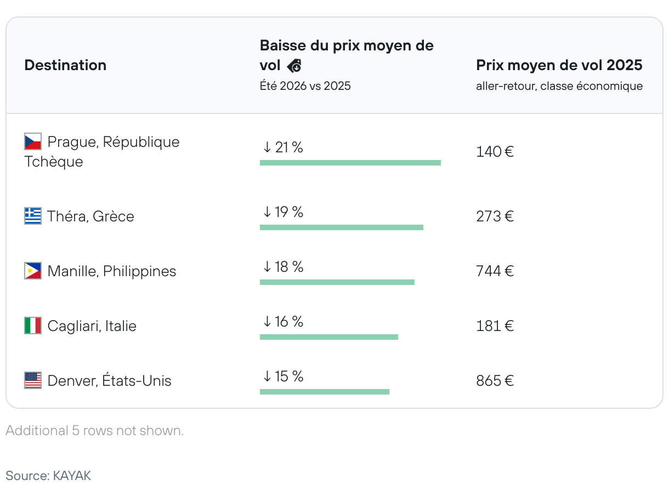
Task: Click the Cagliari, Italie destination name
Action: (92, 326)
